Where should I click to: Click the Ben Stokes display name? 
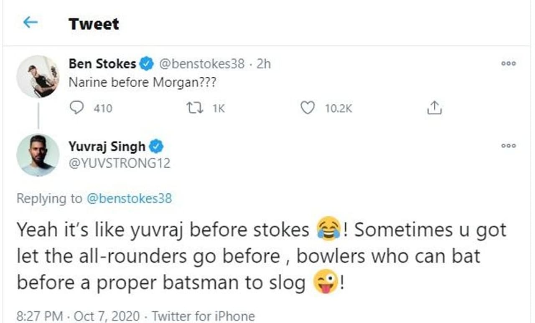(x=102, y=64)
